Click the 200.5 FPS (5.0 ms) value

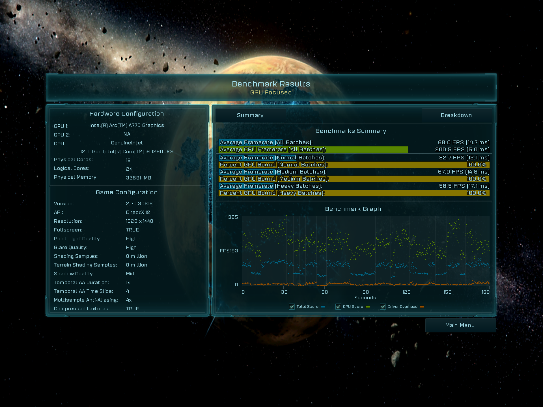tap(462, 150)
